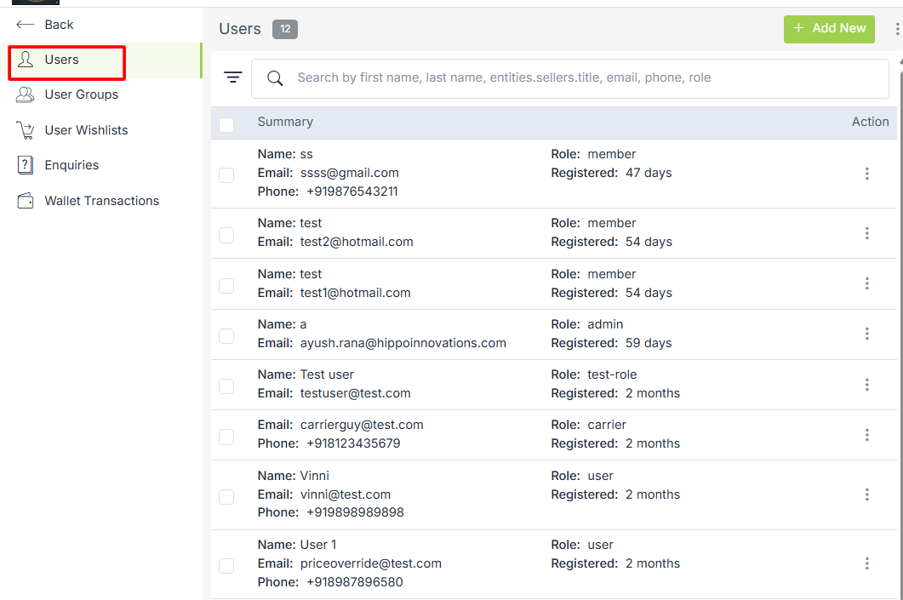Click the User Wishlists cart icon
This screenshot has height=600, width=903.
[26, 130]
